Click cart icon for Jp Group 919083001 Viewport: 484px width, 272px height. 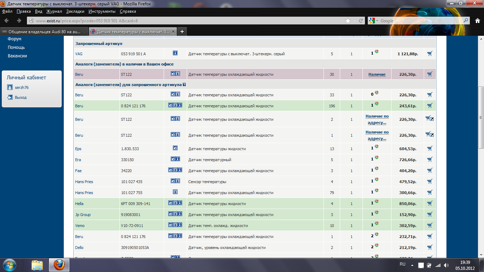[x=430, y=215]
